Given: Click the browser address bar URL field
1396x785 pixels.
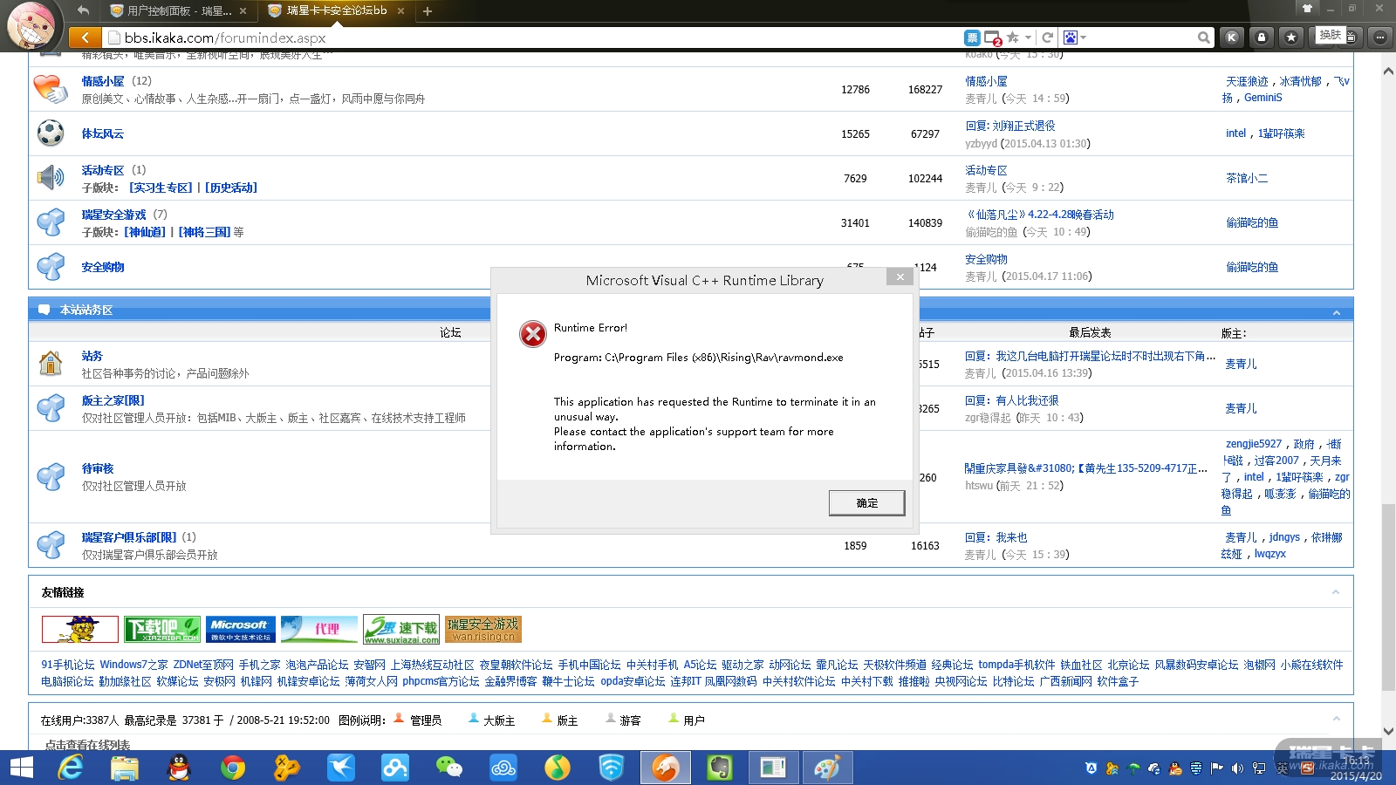Looking at the screenshot, I should (x=532, y=38).
